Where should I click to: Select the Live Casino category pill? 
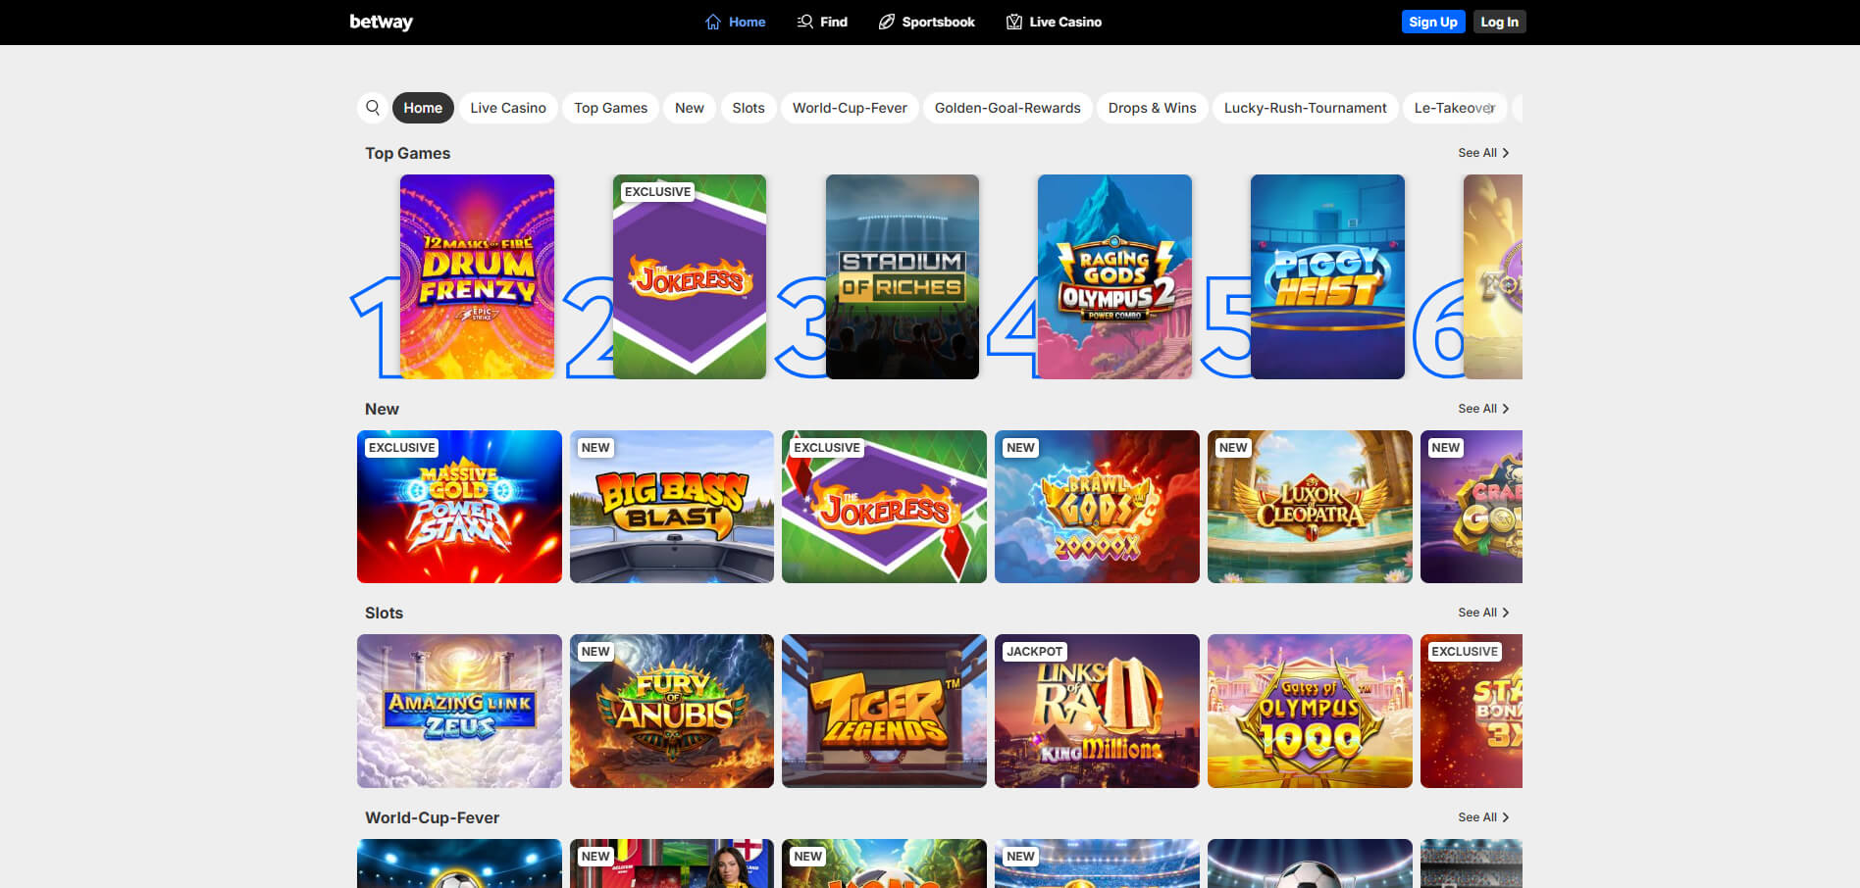pos(508,108)
